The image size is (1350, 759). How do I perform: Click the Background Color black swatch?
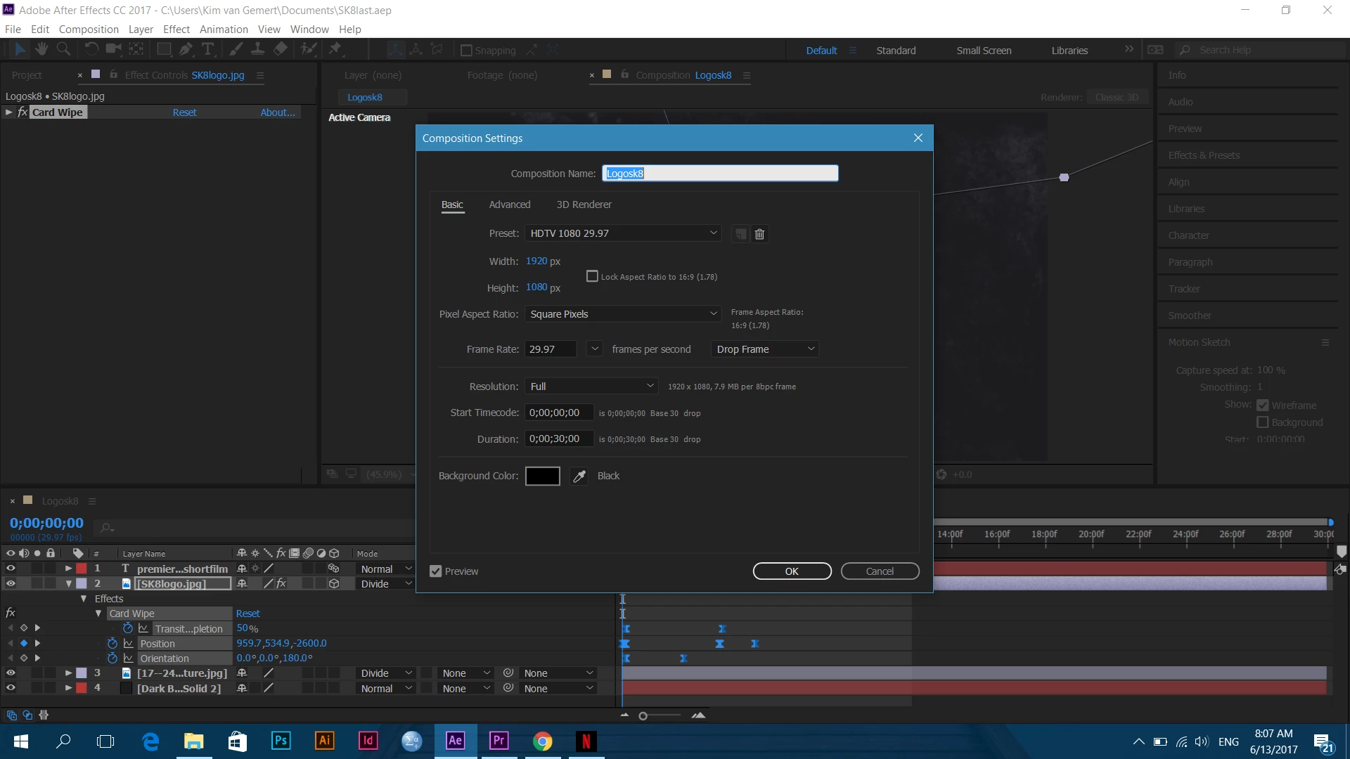(542, 476)
